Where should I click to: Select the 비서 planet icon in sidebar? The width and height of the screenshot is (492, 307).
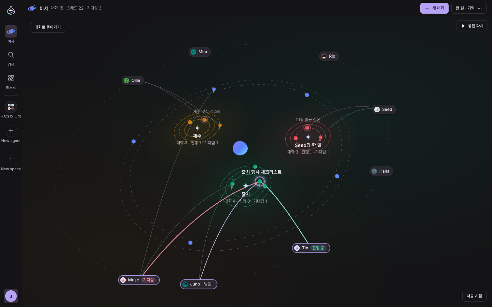[11, 31]
